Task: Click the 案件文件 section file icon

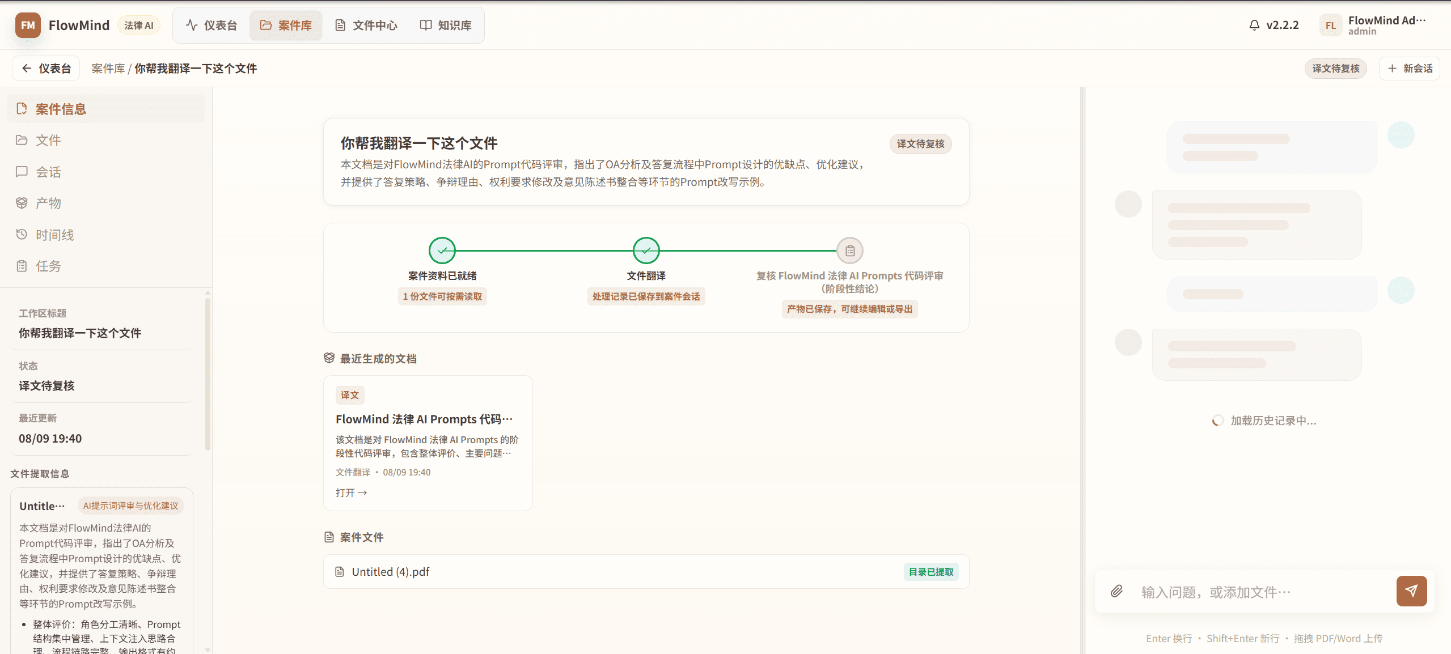Action: (329, 537)
